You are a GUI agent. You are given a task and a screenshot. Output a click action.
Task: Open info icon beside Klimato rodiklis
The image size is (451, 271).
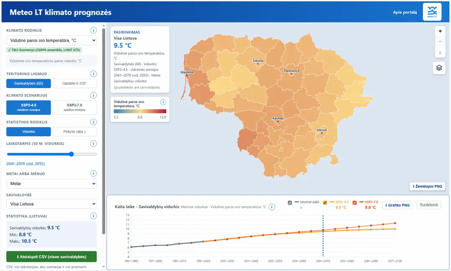[93, 30]
